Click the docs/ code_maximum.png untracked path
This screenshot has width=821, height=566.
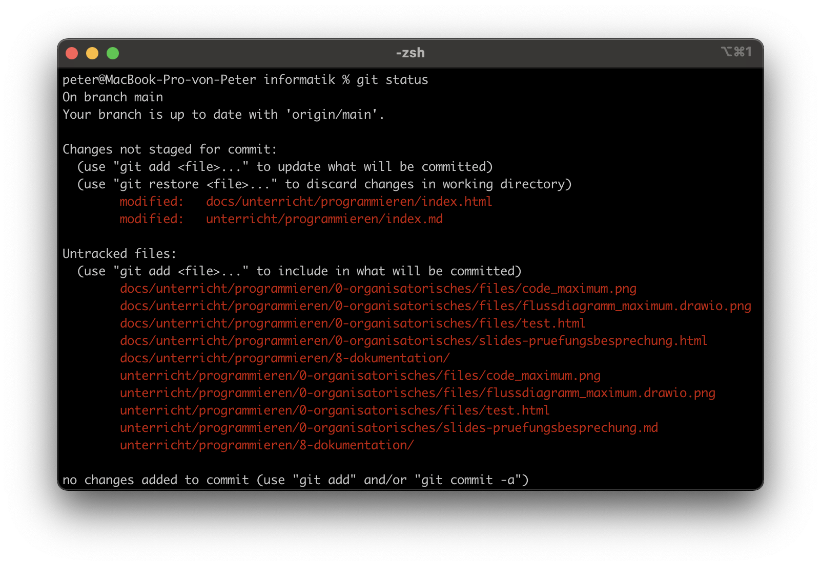click(x=378, y=289)
